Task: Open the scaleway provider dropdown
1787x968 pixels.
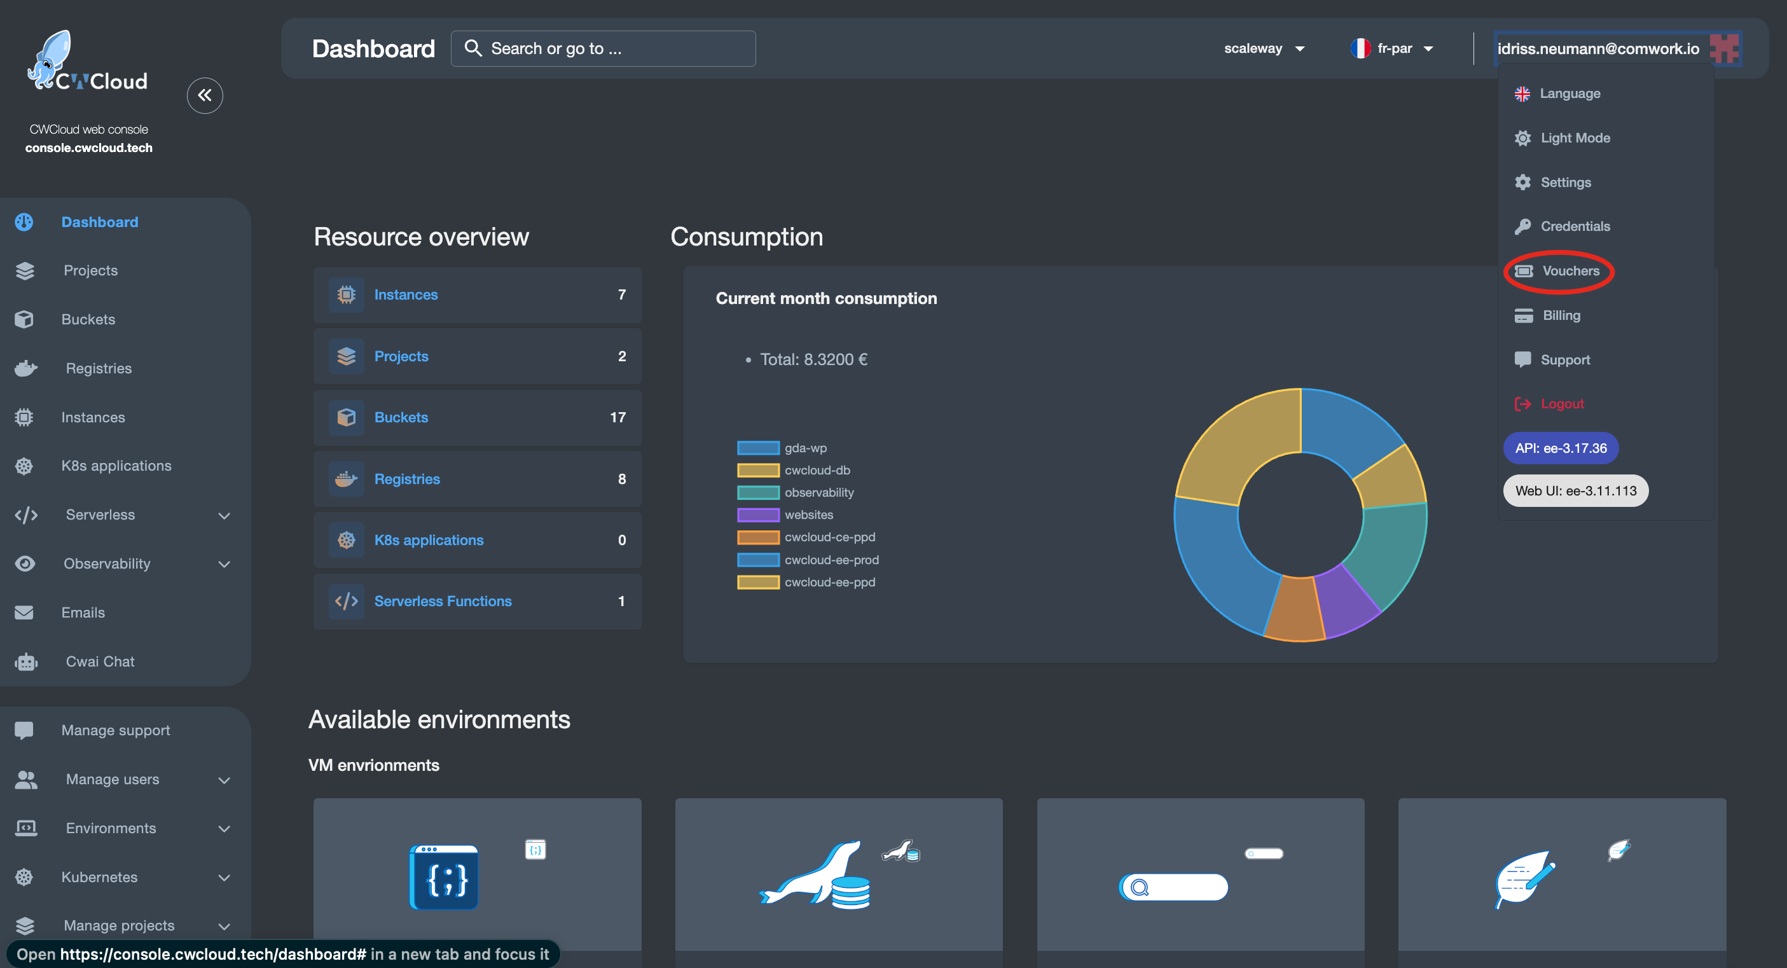Action: [1264, 48]
